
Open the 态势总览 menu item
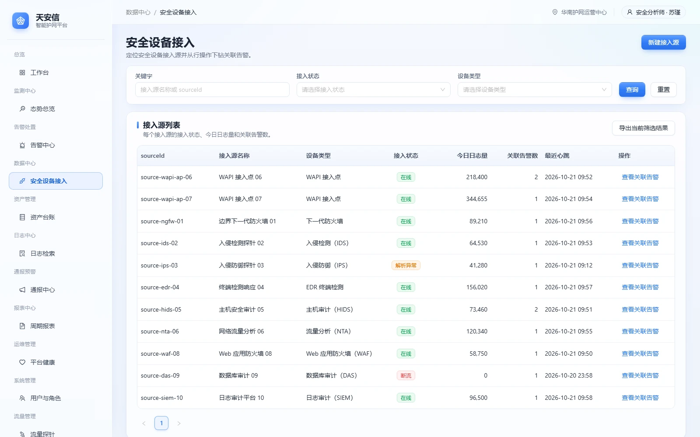[56, 109]
